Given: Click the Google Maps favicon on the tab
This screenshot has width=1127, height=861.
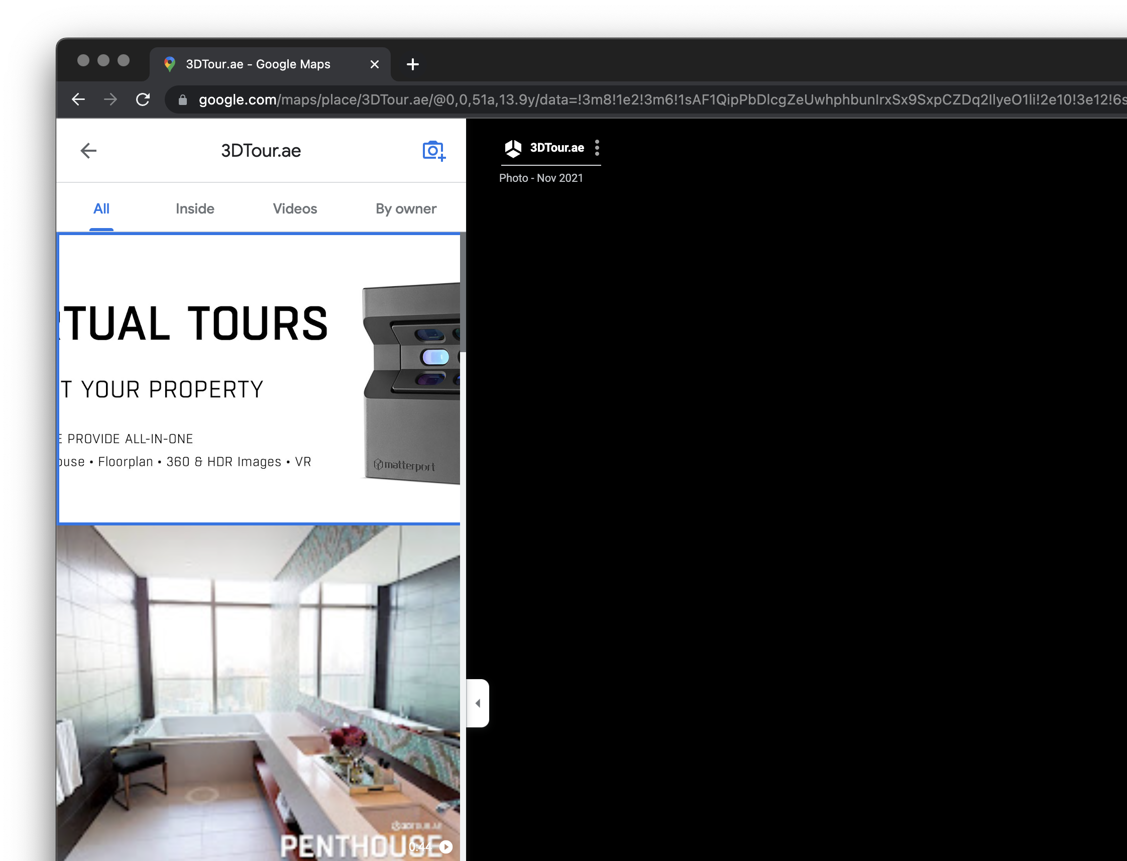Looking at the screenshot, I should point(170,65).
